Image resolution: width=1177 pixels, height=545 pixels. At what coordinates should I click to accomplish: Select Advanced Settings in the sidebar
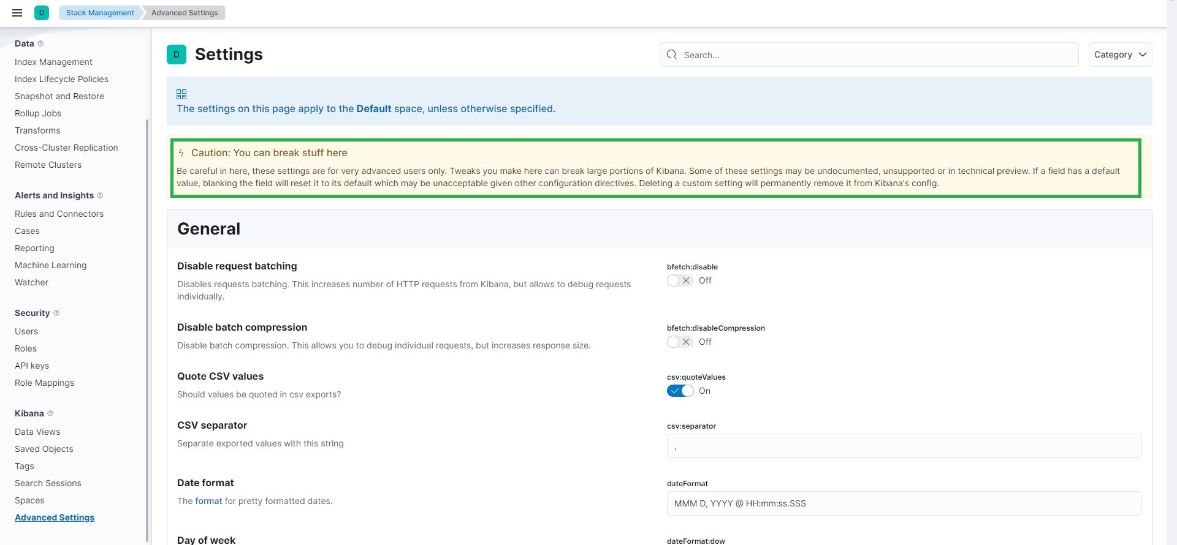tap(55, 517)
